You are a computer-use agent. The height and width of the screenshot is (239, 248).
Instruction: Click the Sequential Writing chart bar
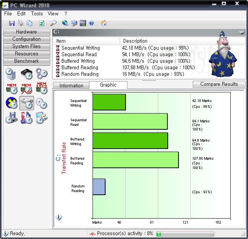coord(109,102)
